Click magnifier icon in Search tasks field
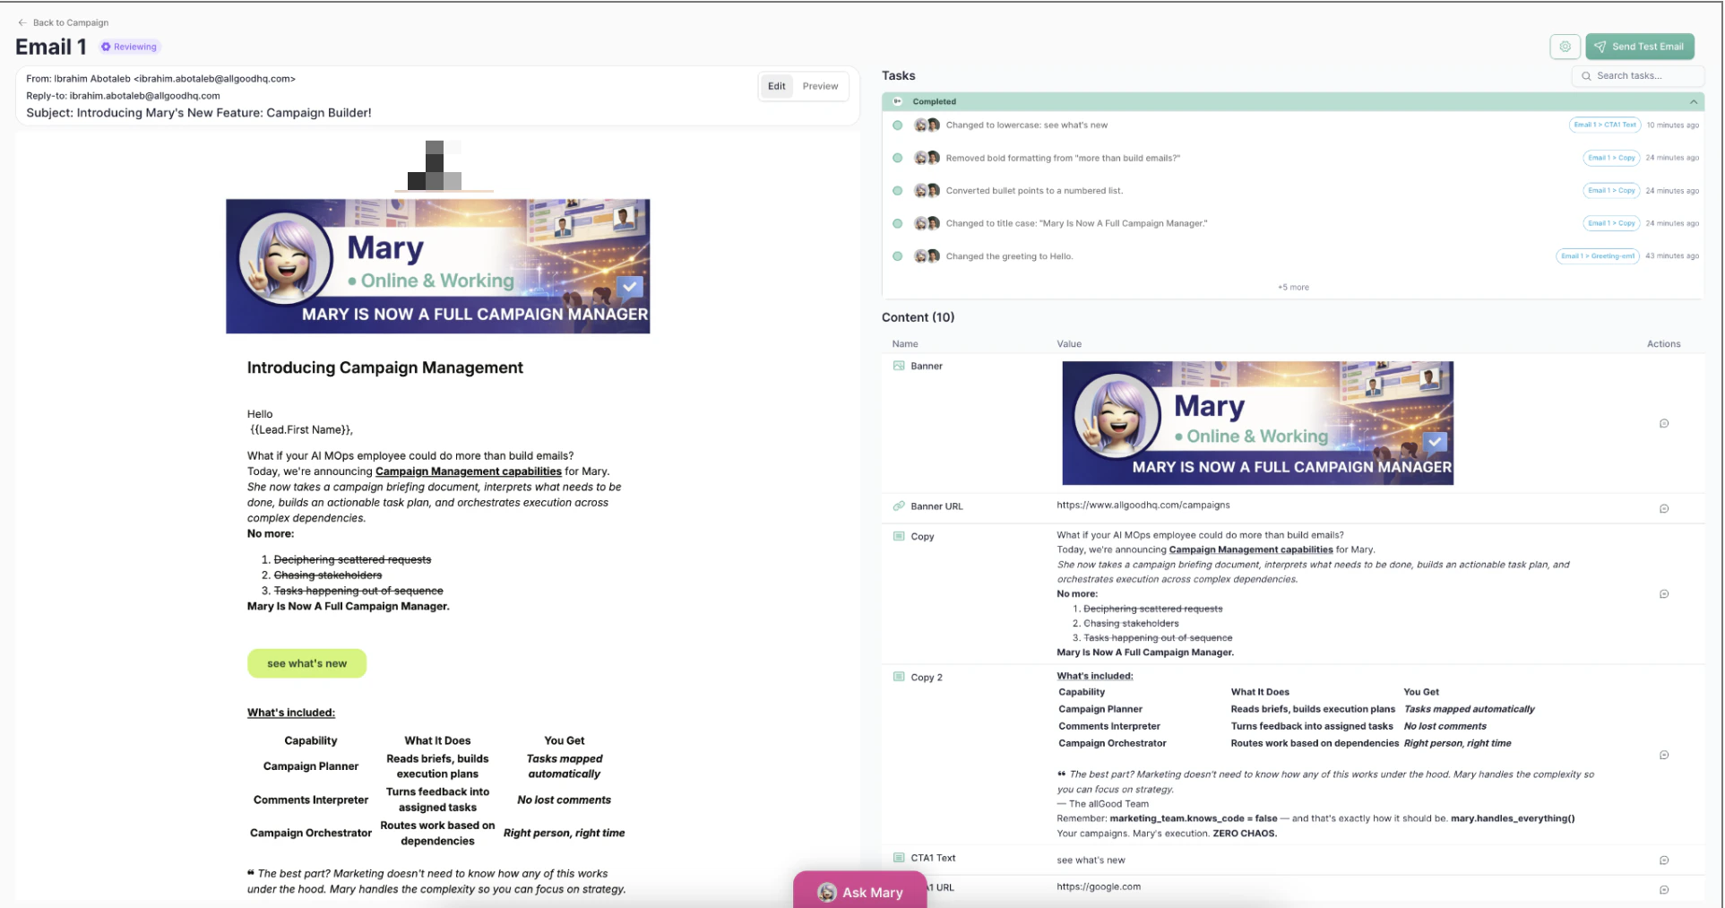Viewport: 1725px width, 908px height. pos(1587,76)
